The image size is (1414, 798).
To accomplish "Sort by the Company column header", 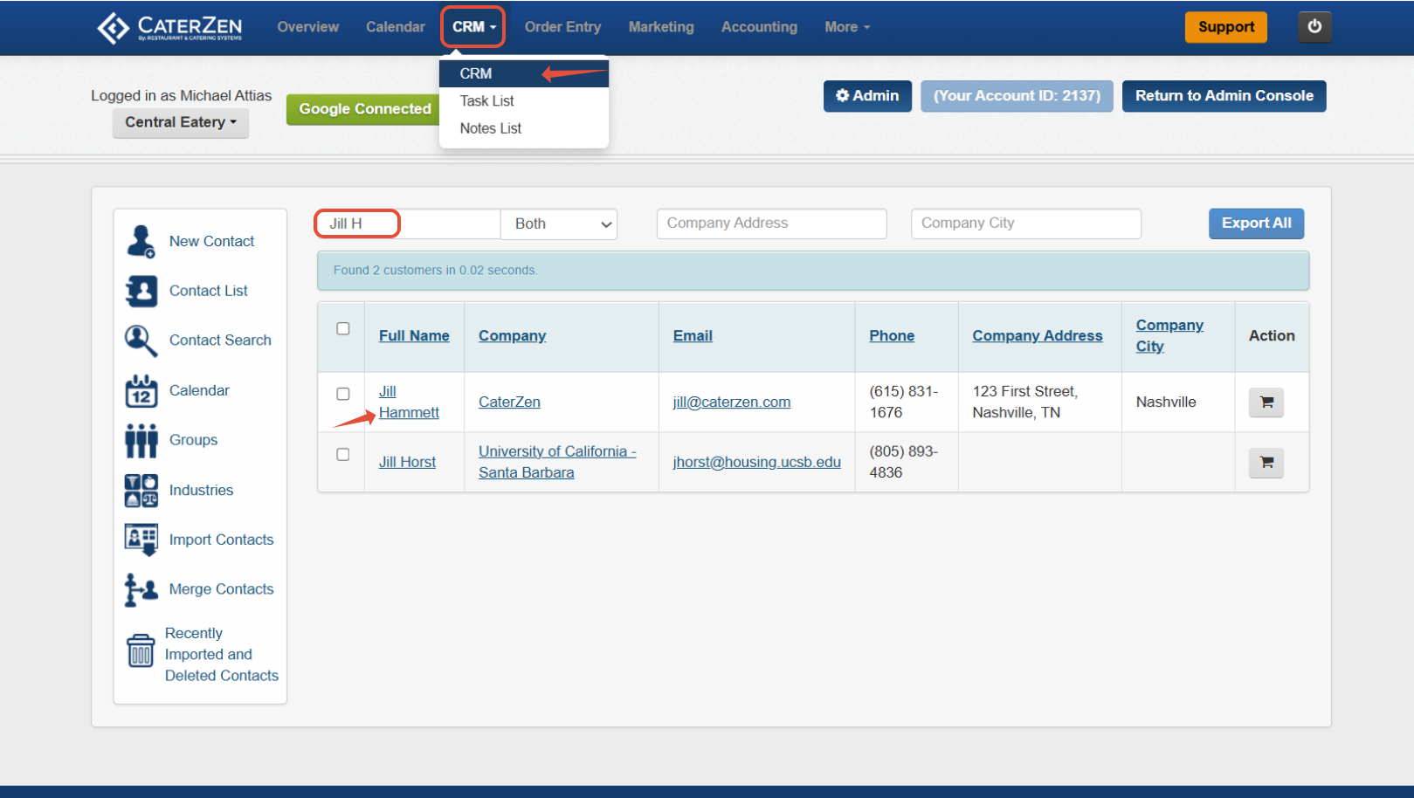I will coord(512,336).
